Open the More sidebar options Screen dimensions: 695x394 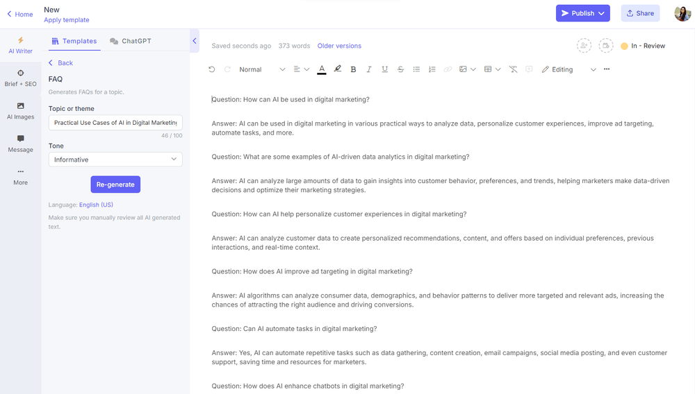point(20,176)
